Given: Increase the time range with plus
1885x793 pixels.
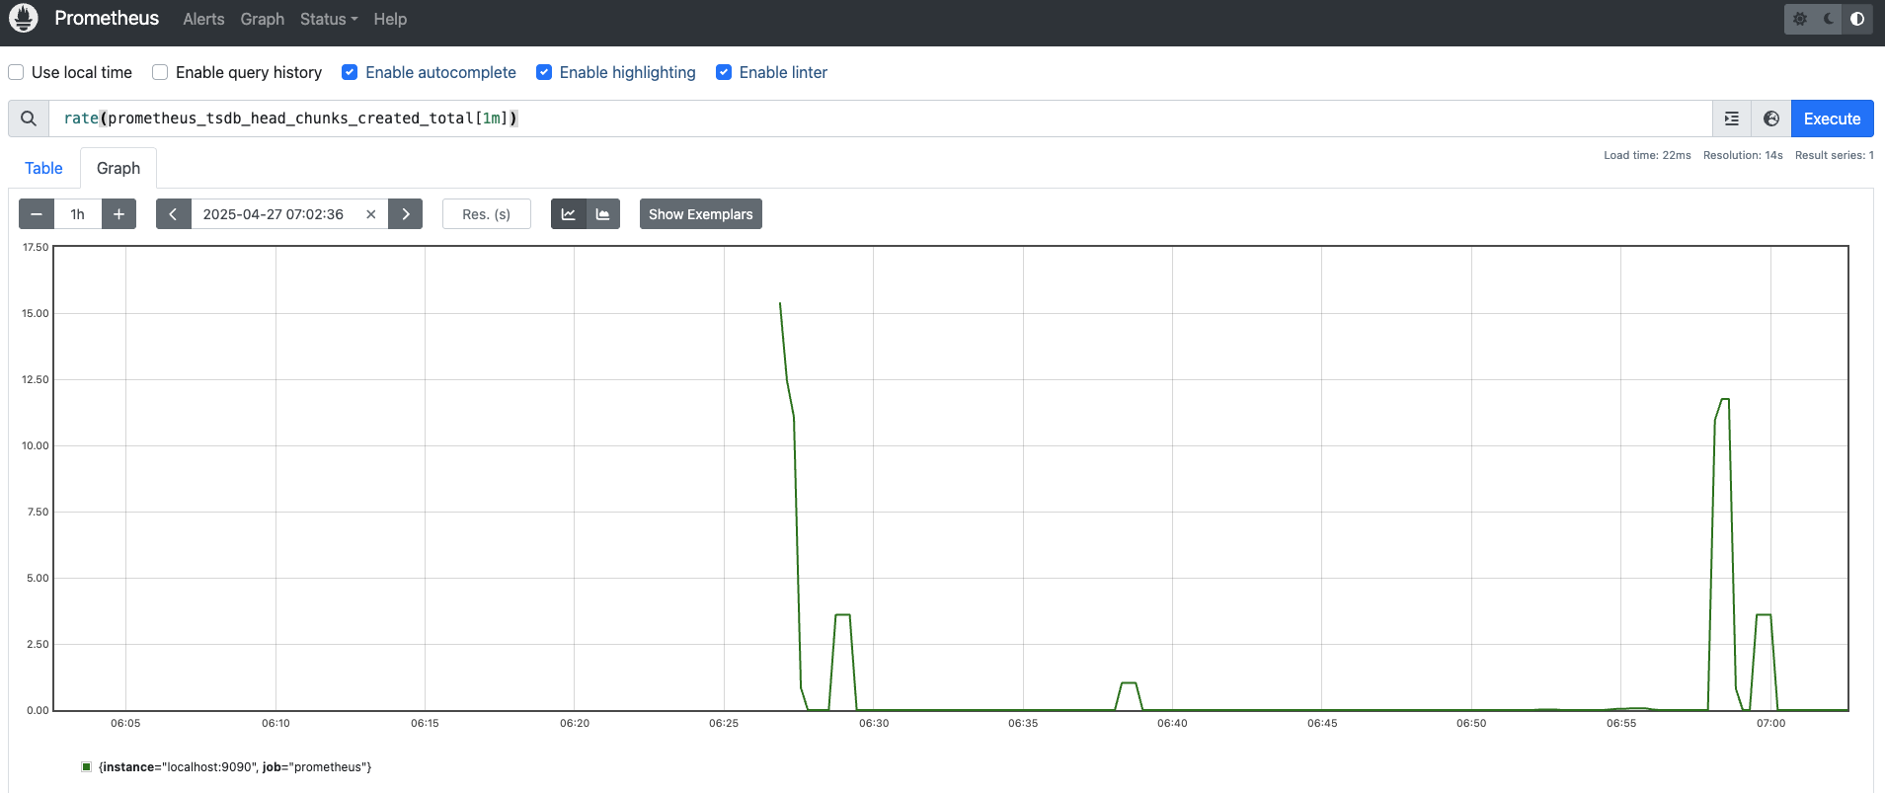Looking at the screenshot, I should coord(118,214).
